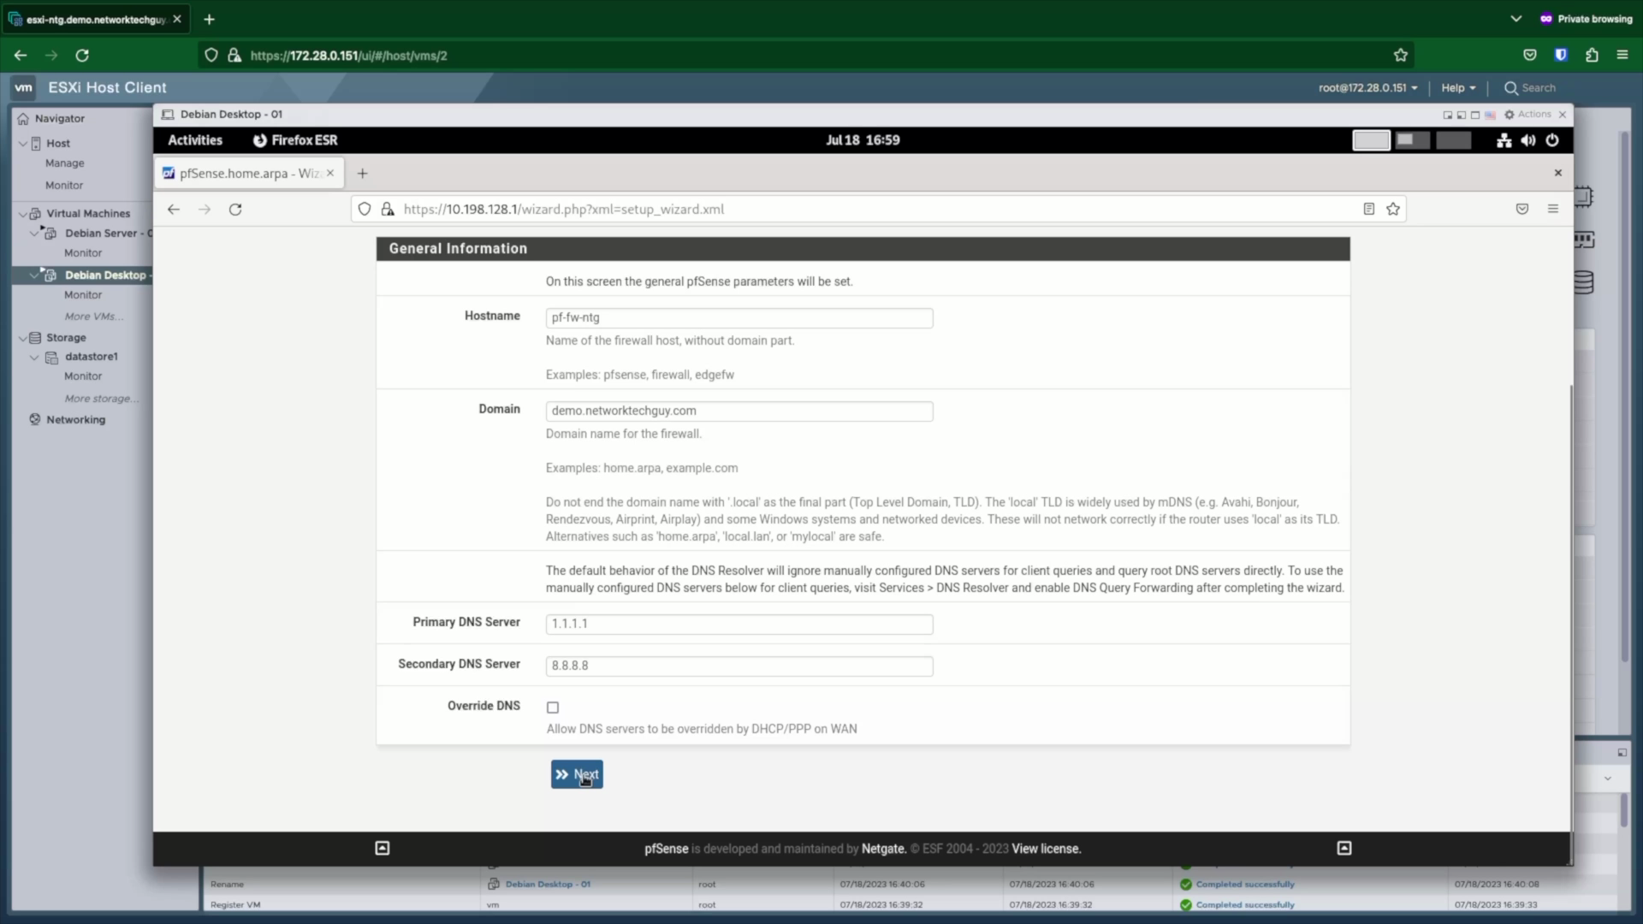Open the outer browser extensions icon
Screen dimensions: 1643x924
(1592, 56)
